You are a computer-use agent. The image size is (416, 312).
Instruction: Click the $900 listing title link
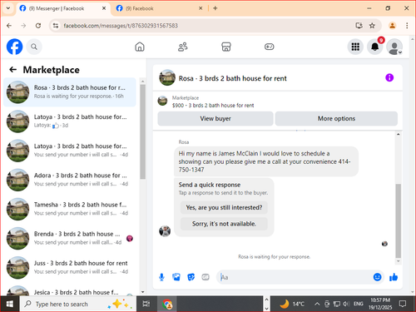pos(213,106)
